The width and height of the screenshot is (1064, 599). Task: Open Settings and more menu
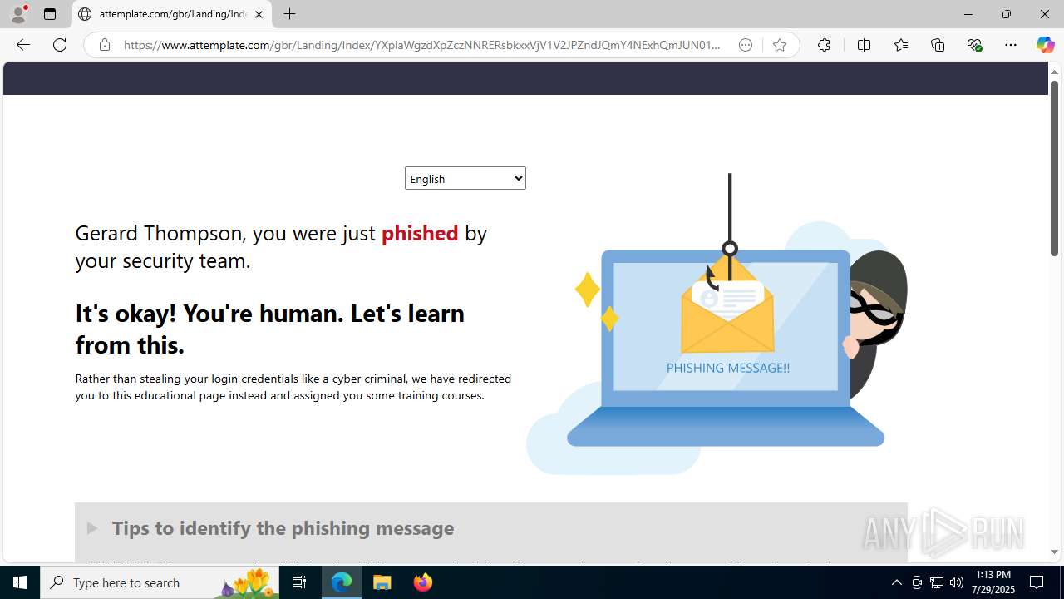[1011, 45]
